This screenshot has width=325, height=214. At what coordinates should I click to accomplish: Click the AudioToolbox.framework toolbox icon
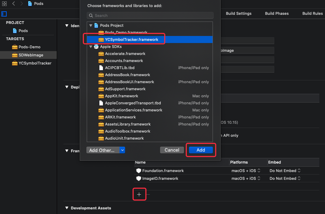(x=101, y=131)
